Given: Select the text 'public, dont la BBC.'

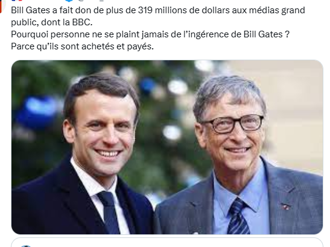Looking at the screenshot, I should coord(52,22).
